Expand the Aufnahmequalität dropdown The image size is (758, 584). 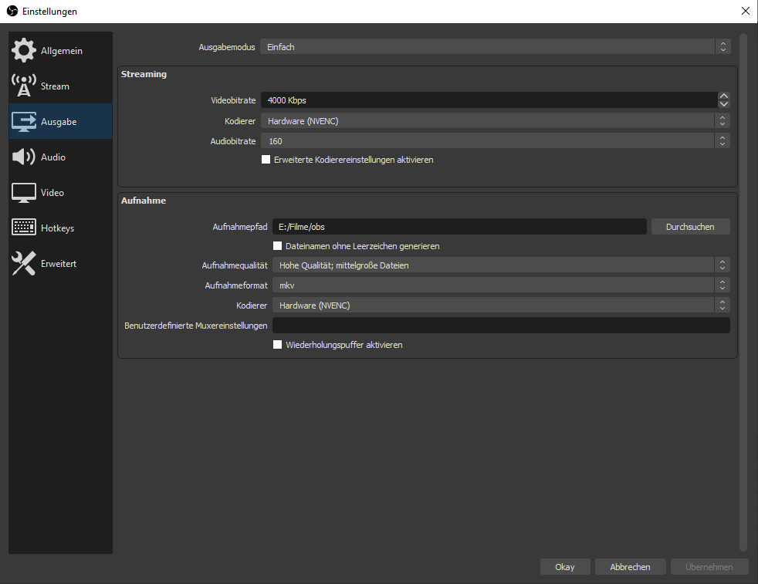click(500, 265)
